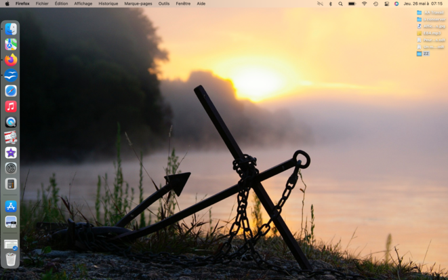
Task: Click the Bluetooth icon in the menu bar
Action: pos(331,3)
